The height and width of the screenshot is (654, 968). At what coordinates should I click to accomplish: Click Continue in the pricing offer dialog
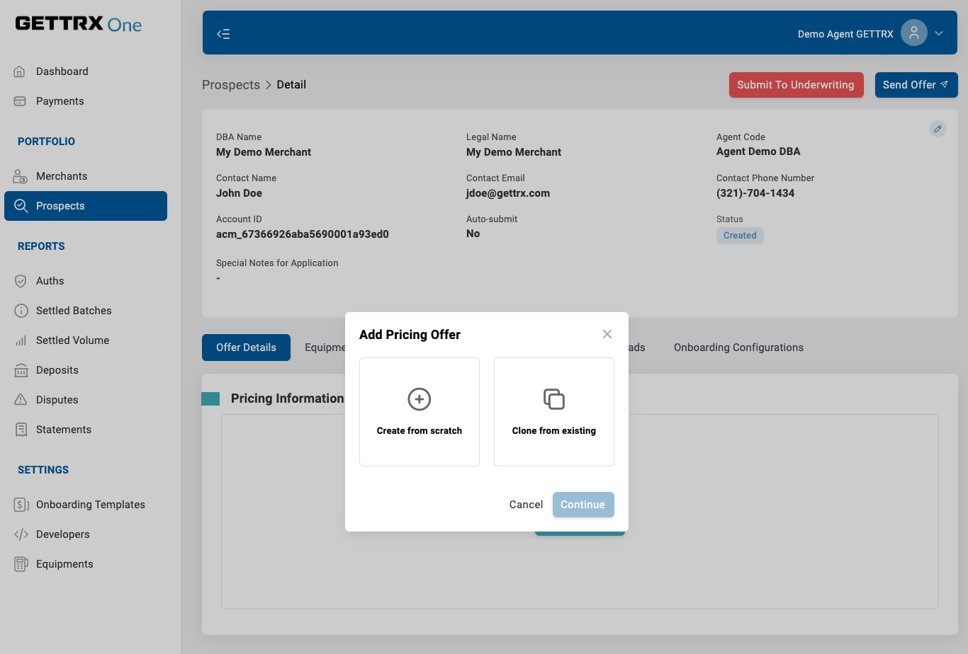point(583,505)
